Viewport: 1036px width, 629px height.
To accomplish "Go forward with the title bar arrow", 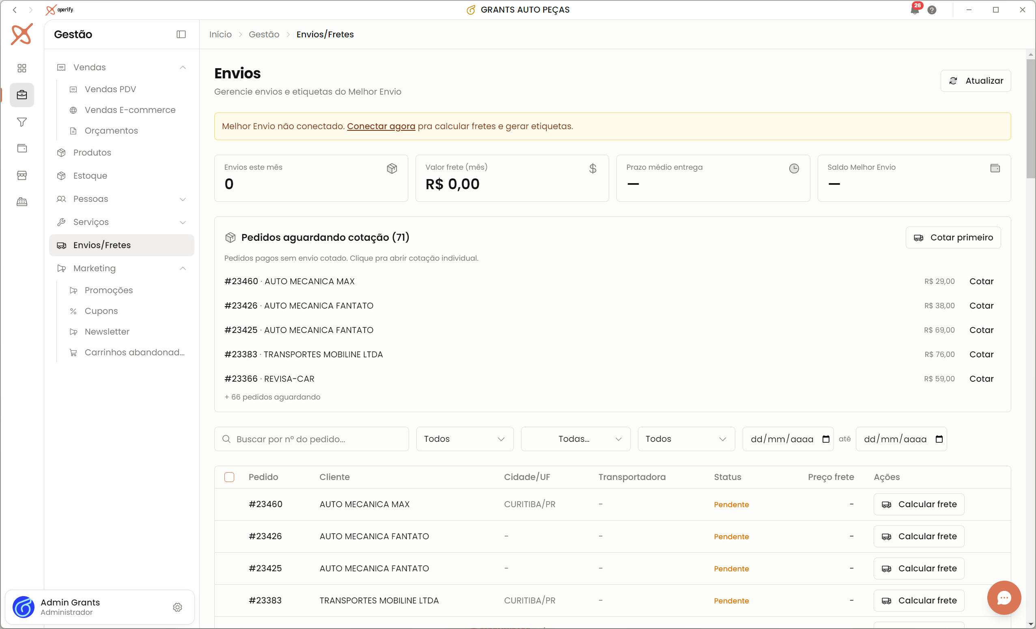I will click(30, 10).
